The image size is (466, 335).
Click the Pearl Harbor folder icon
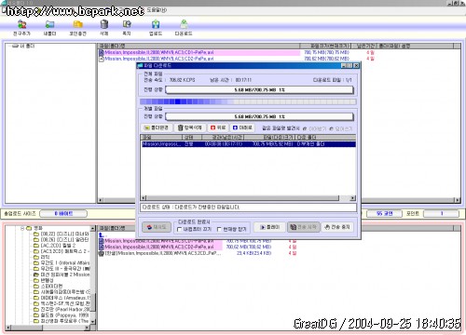36,310
